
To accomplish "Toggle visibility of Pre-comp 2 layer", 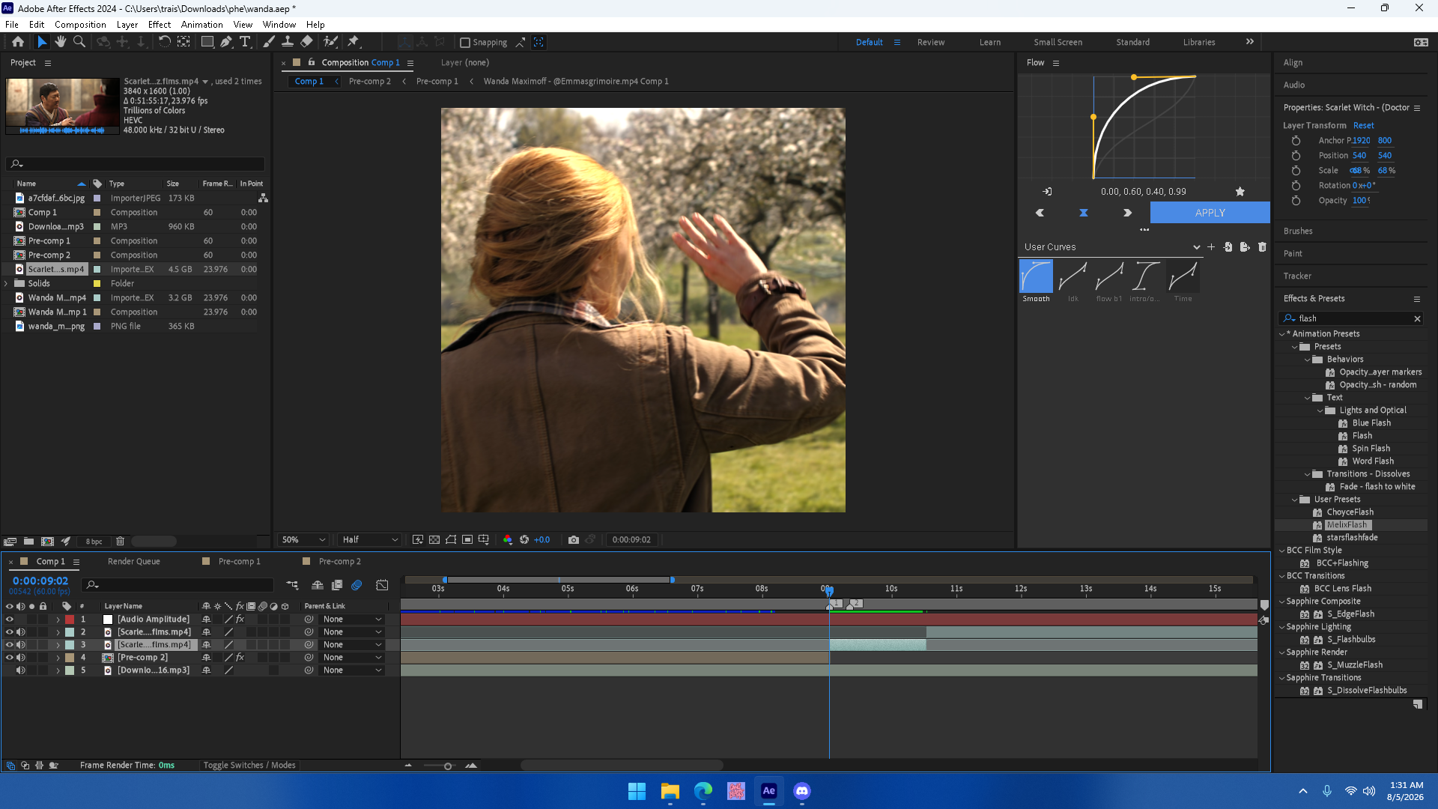I will 10,658.
